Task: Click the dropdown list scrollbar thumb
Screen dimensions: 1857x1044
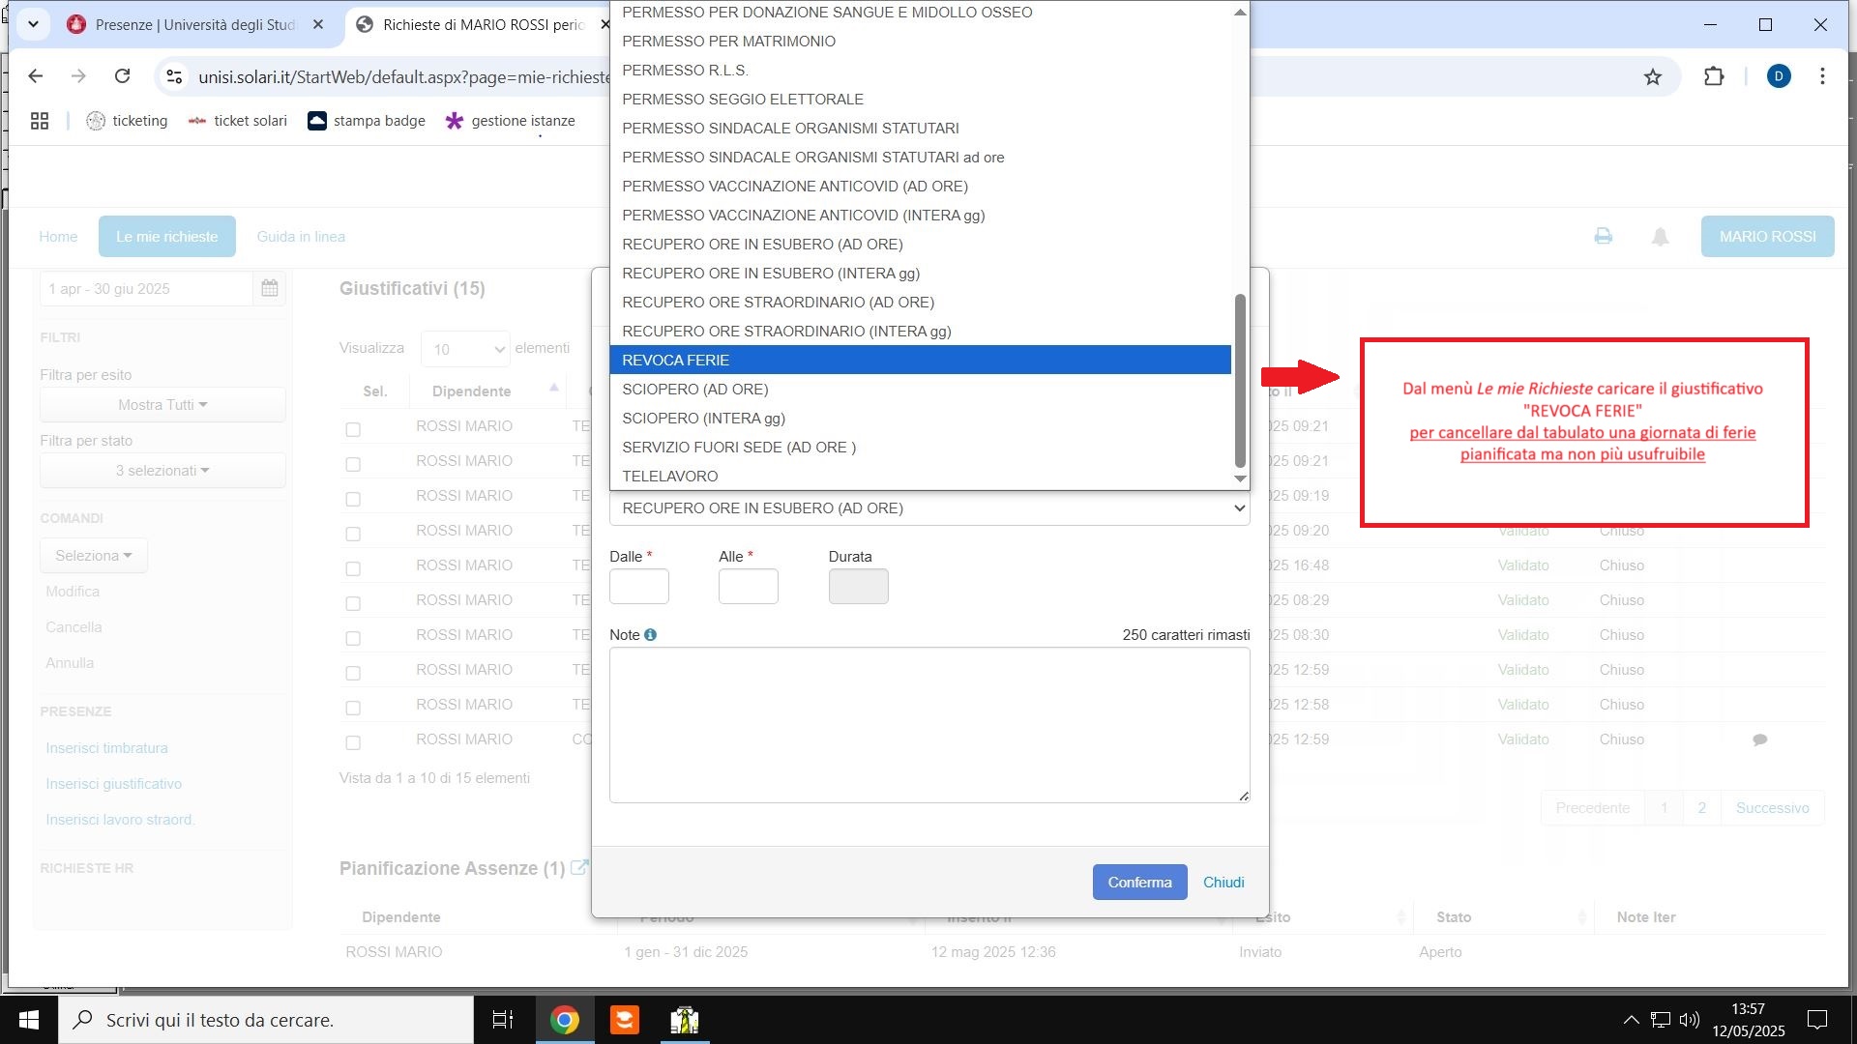Action: (x=1240, y=381)
